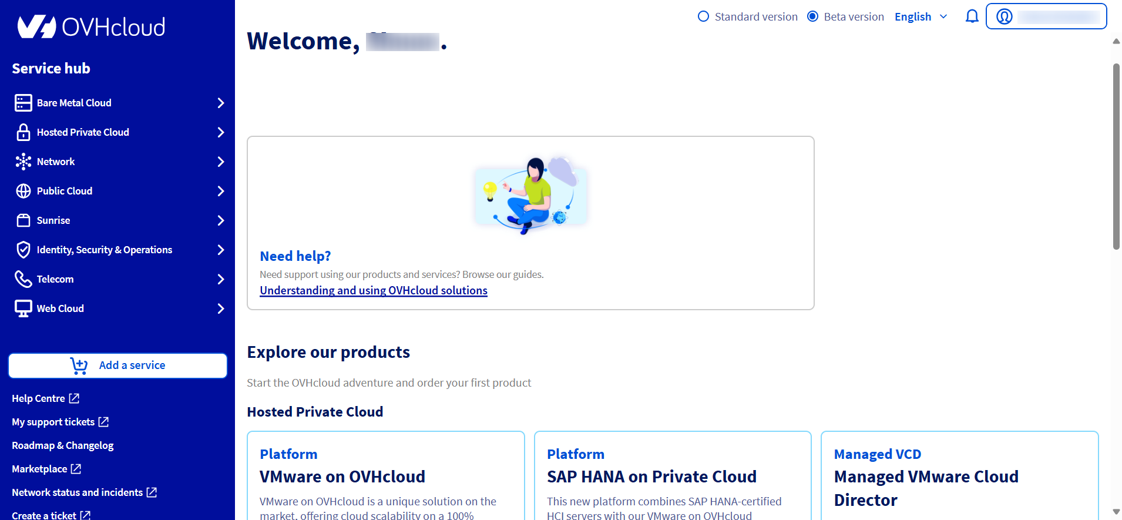
Task: Open My support tickets link
Action: coord(60,422)
